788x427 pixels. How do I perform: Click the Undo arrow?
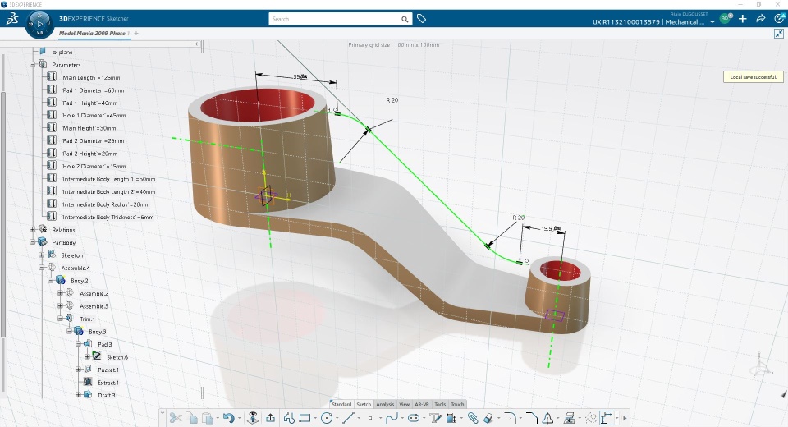(229, 418)
